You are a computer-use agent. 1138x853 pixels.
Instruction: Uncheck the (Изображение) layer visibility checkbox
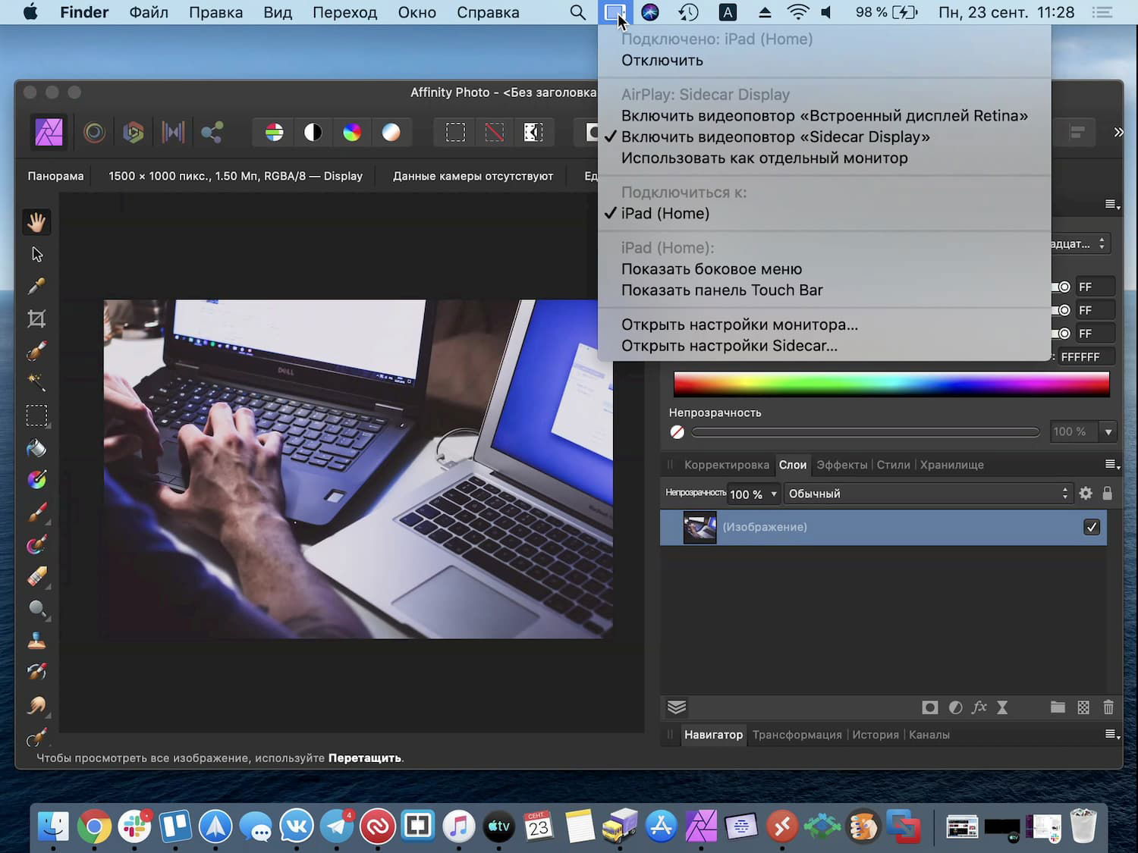(1092, 527)
